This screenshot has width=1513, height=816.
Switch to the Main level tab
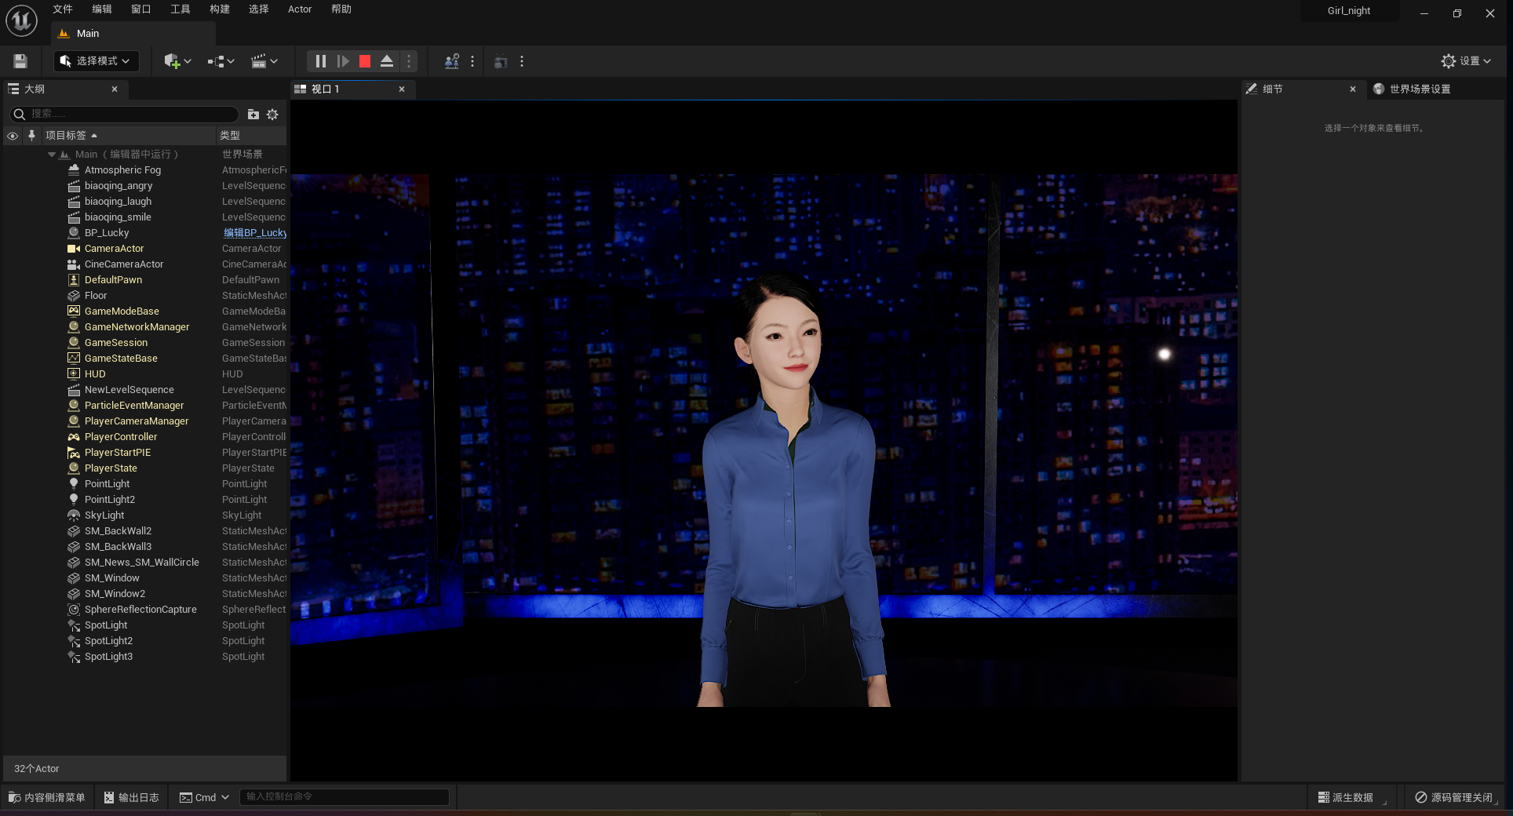[x=132, y=34]
